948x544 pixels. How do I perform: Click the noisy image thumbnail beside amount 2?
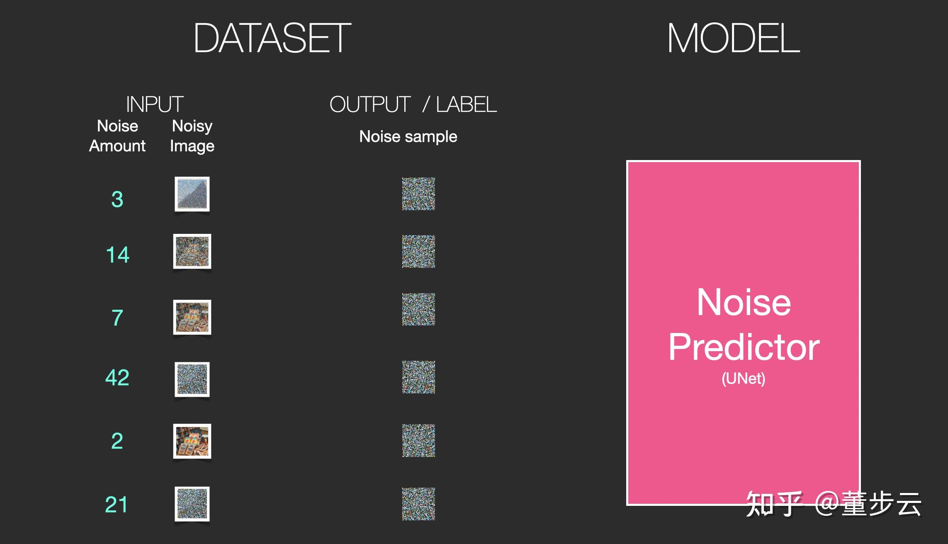192,441
